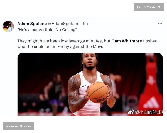Image resolution: width=167 pixels, height=133 pixels.
Task: Click the www.m-fb.com banner
Action: (18, 126)
